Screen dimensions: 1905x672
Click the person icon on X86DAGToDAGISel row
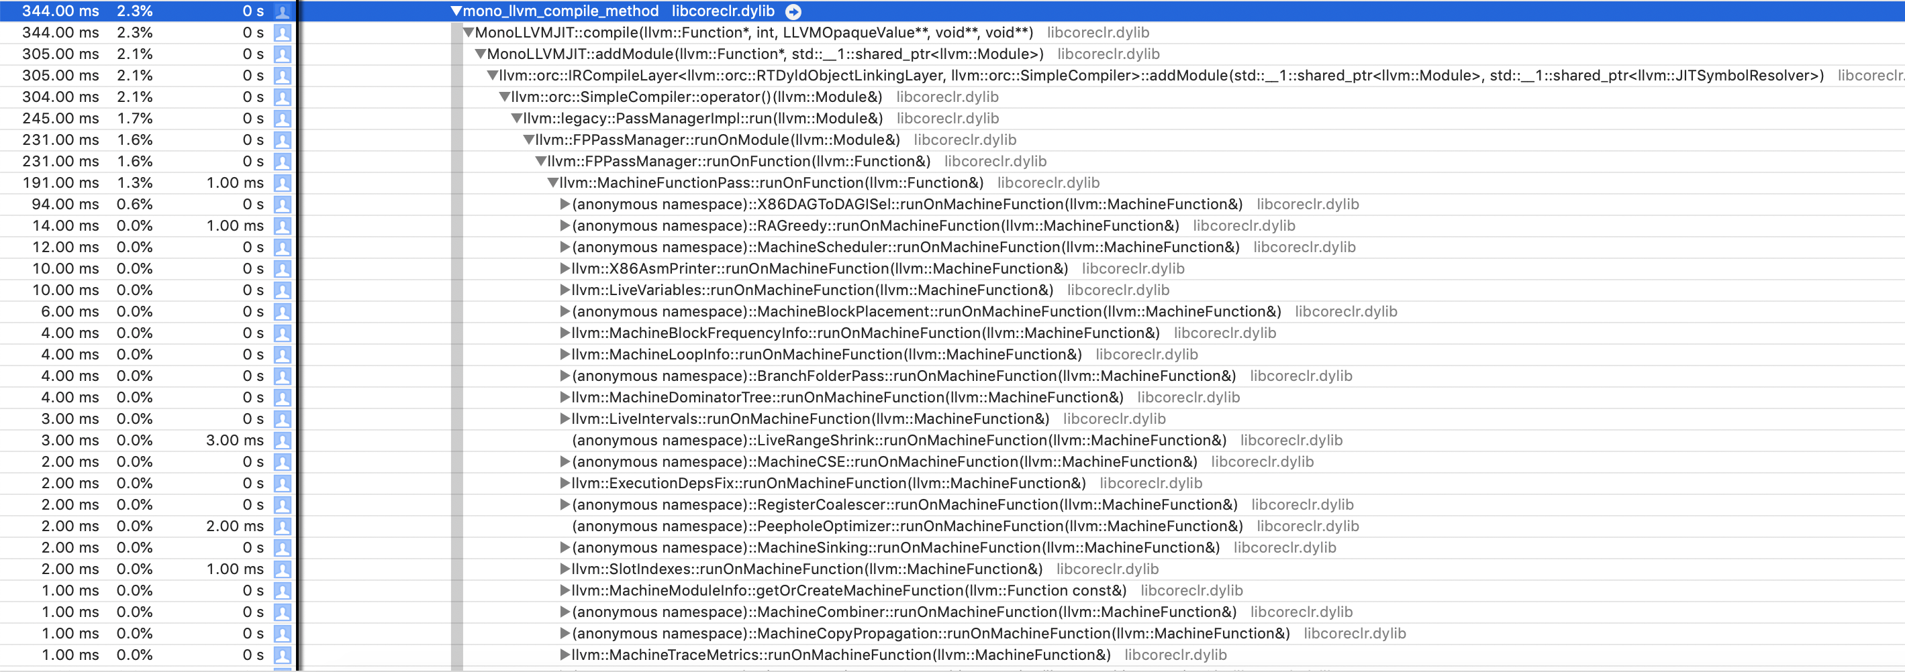pos(282,204)
